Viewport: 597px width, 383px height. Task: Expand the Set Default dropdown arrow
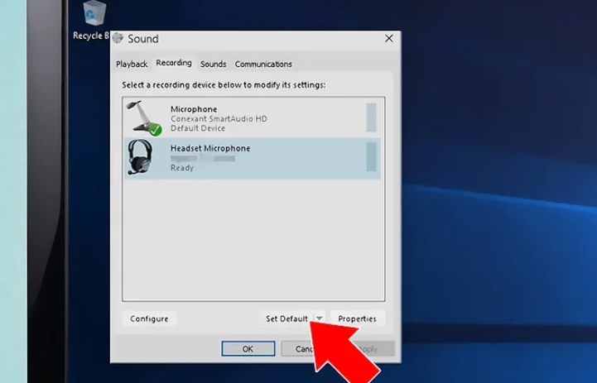[x=320, y=319]
